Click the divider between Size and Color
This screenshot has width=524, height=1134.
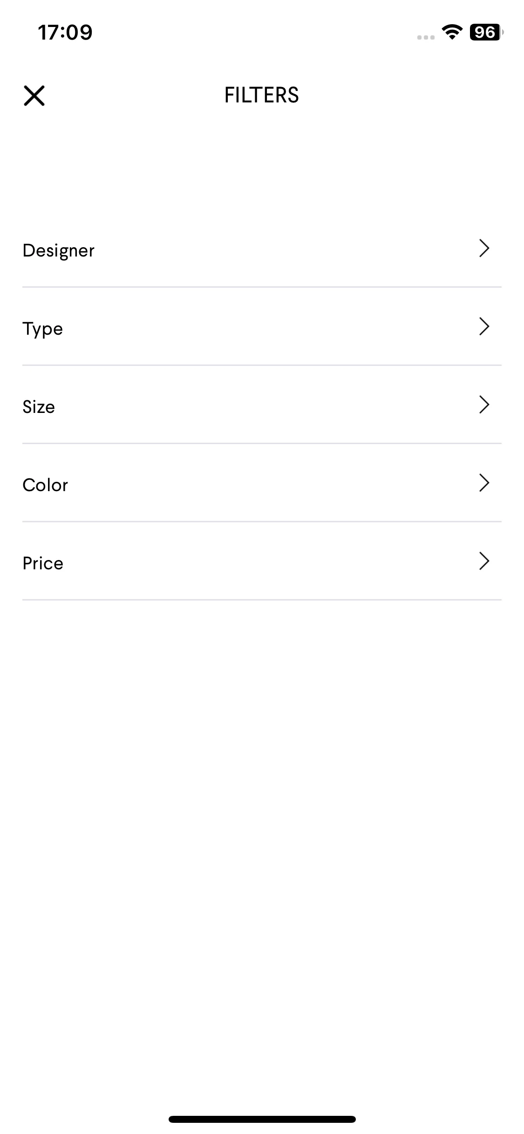(x=262, y=444)
